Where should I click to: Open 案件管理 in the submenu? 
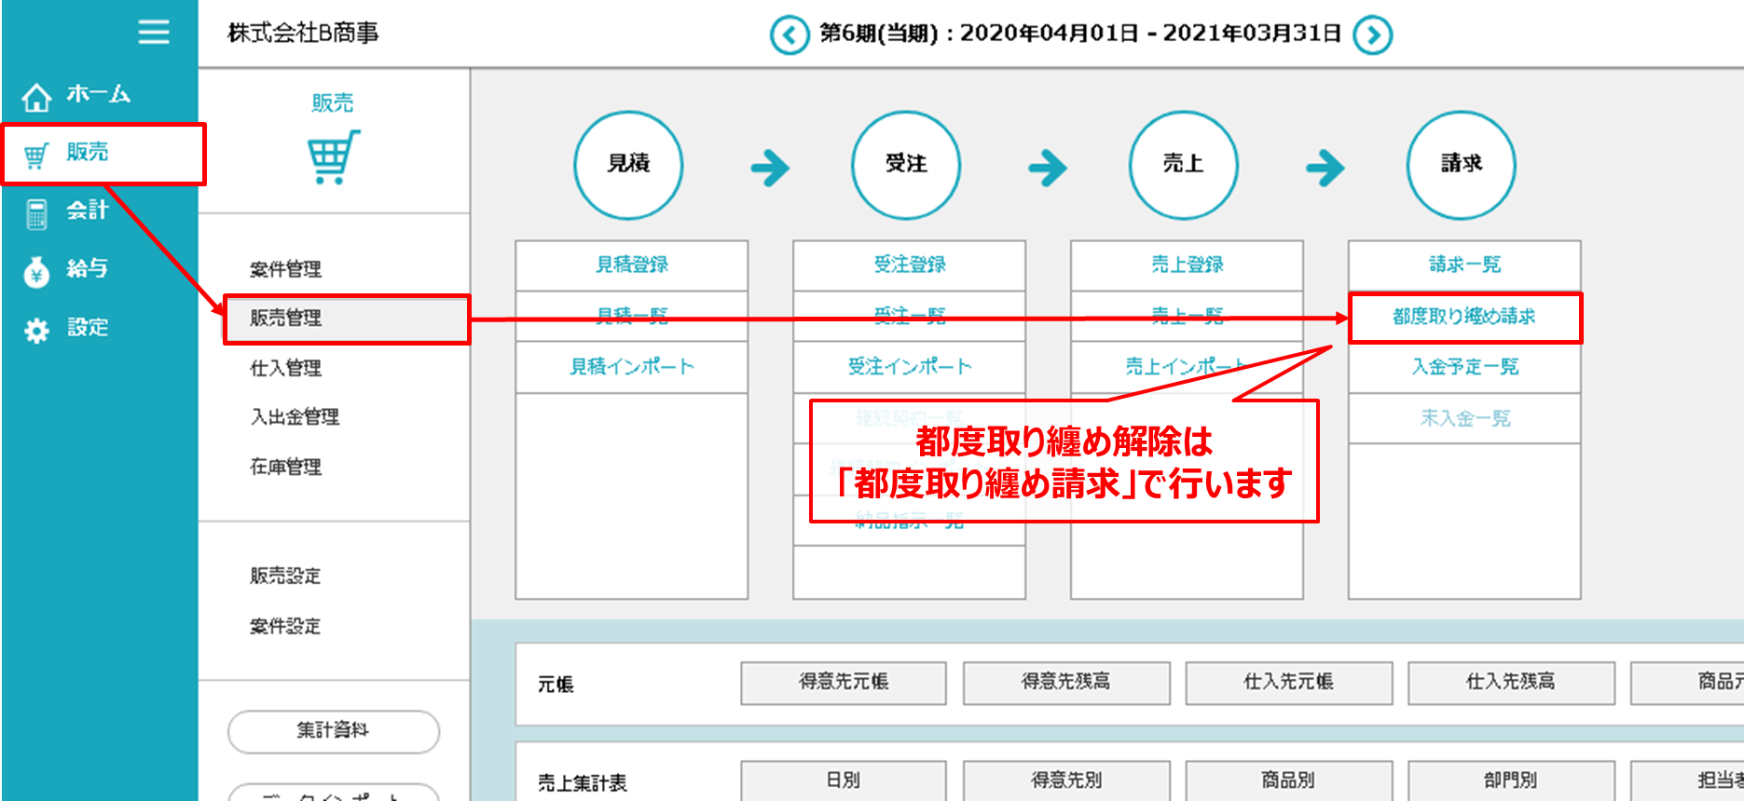[285, 269]
